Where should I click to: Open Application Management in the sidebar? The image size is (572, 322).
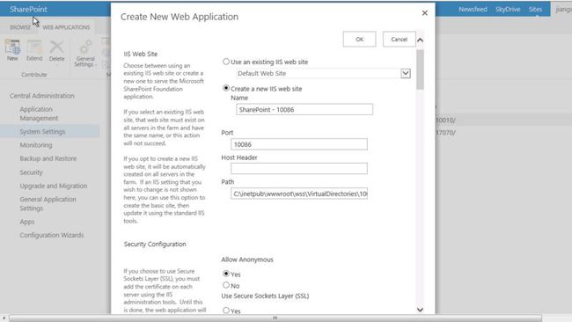point(39,113)
